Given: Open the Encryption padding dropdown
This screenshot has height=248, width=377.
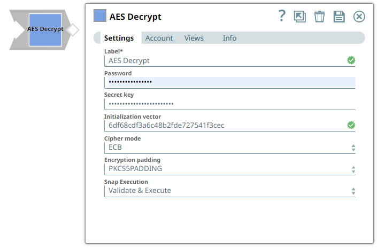Looking at the screenshot, I should pyautogui.click(x=229, y=169).
